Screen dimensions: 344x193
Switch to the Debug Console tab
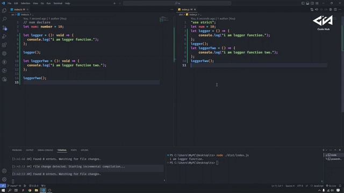(45, 150)
